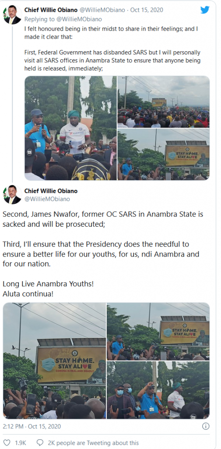Open the tweet info circle icon
The width and height of the screenshot is (221, 449).
[206, 426]
